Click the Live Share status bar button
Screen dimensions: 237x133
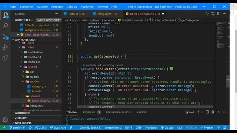coord(58,127)
